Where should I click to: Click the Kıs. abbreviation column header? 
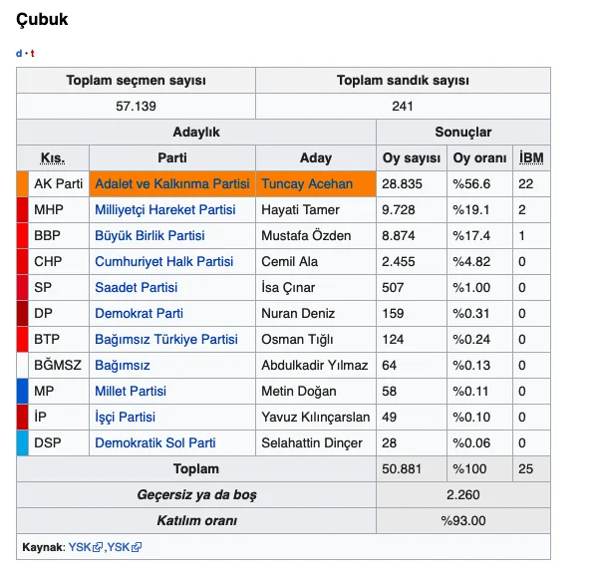click(53, 158)
